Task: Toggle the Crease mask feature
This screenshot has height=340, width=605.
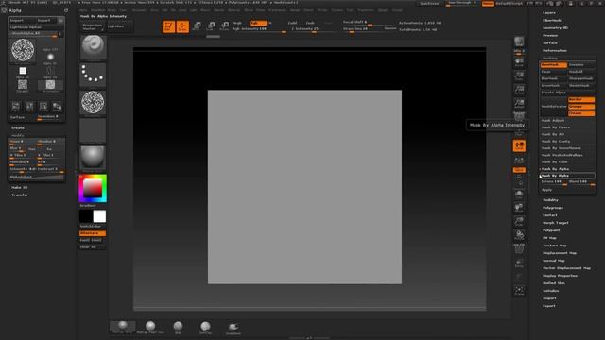Action: click(x=581, y=113)
